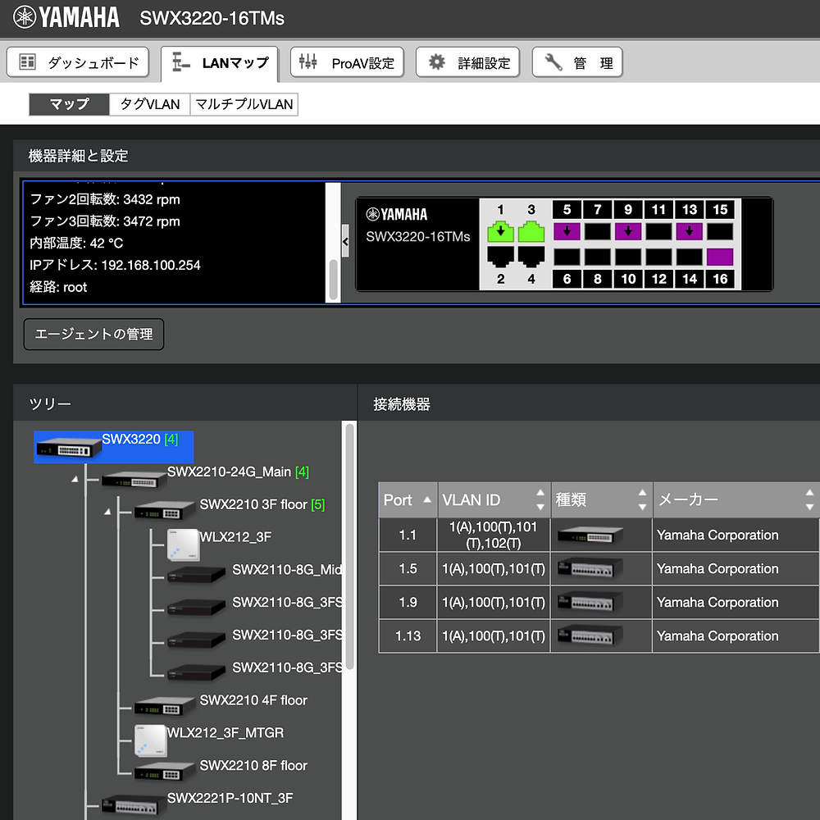This screenshot has height=820, width=820.
Task: Click the WLX212_3F_MTGR access point icon
Action: 151,740
